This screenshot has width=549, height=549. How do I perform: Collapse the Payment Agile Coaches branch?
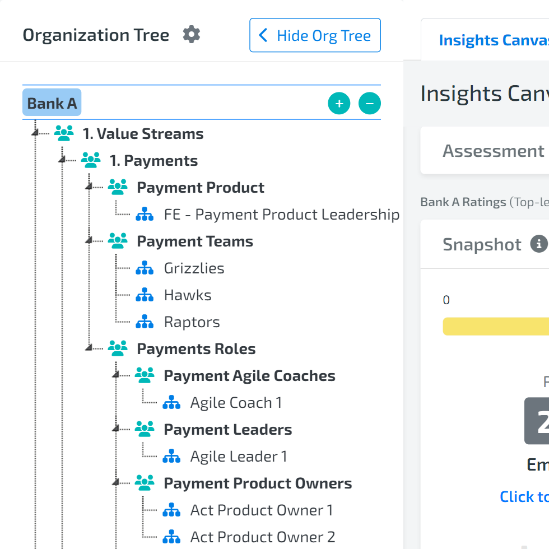pyautogui.click(x=115, y=375)
